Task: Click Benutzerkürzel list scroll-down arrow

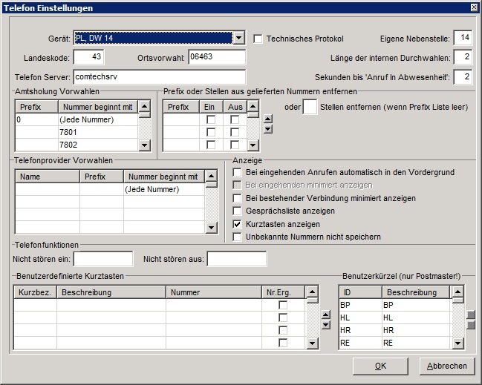Action: [458, 343]
